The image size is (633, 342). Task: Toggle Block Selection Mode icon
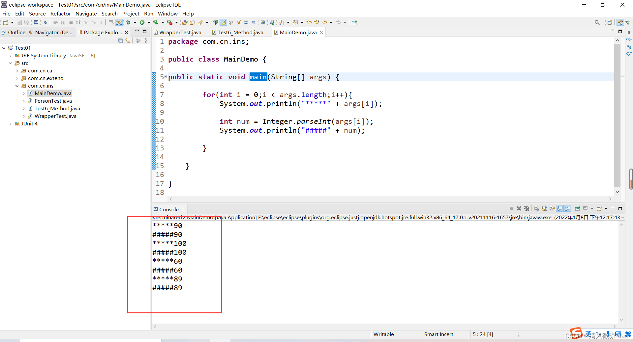tap(246, 22)
